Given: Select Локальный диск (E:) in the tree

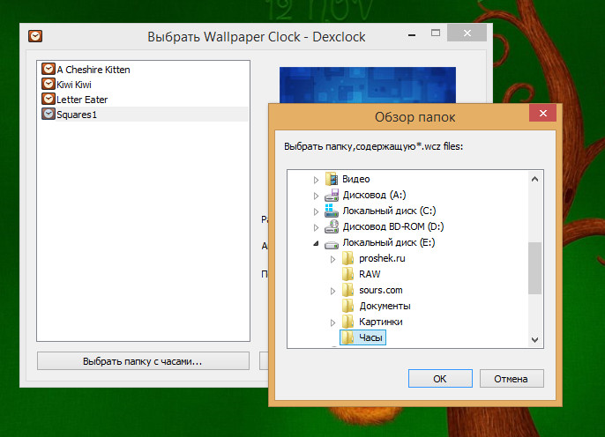Looking at the screenshot, I should pos(389,242).
